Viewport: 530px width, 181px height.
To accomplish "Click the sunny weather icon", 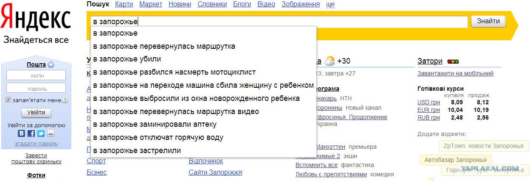I will point(329,61).
